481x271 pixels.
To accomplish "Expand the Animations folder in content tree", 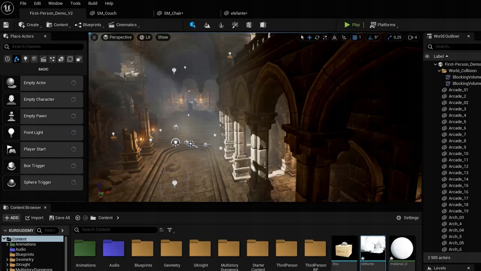I will click(7, 244).
